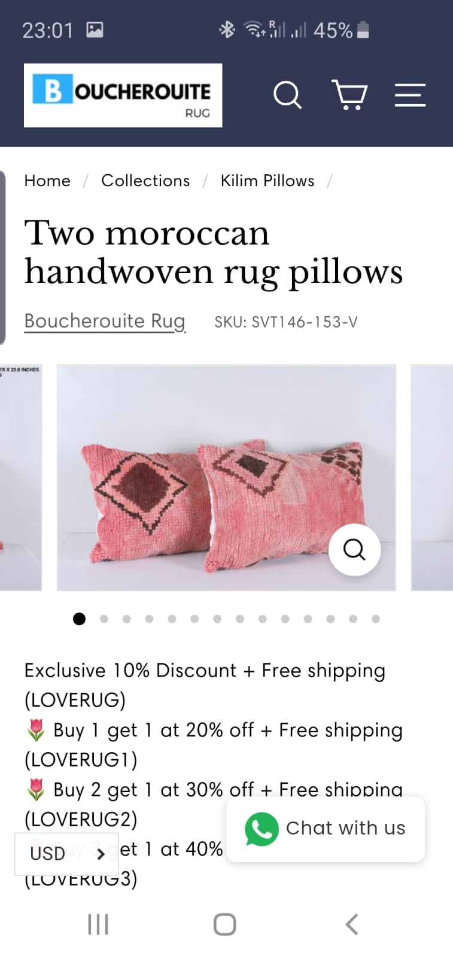This screenshot has height=958, width=453.
Task: Tap the Boucherouite Rug logo
Action: 123,95
